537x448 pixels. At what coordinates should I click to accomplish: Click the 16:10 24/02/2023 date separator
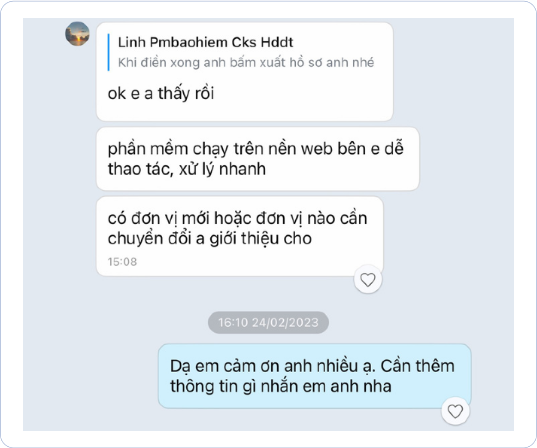268,322
